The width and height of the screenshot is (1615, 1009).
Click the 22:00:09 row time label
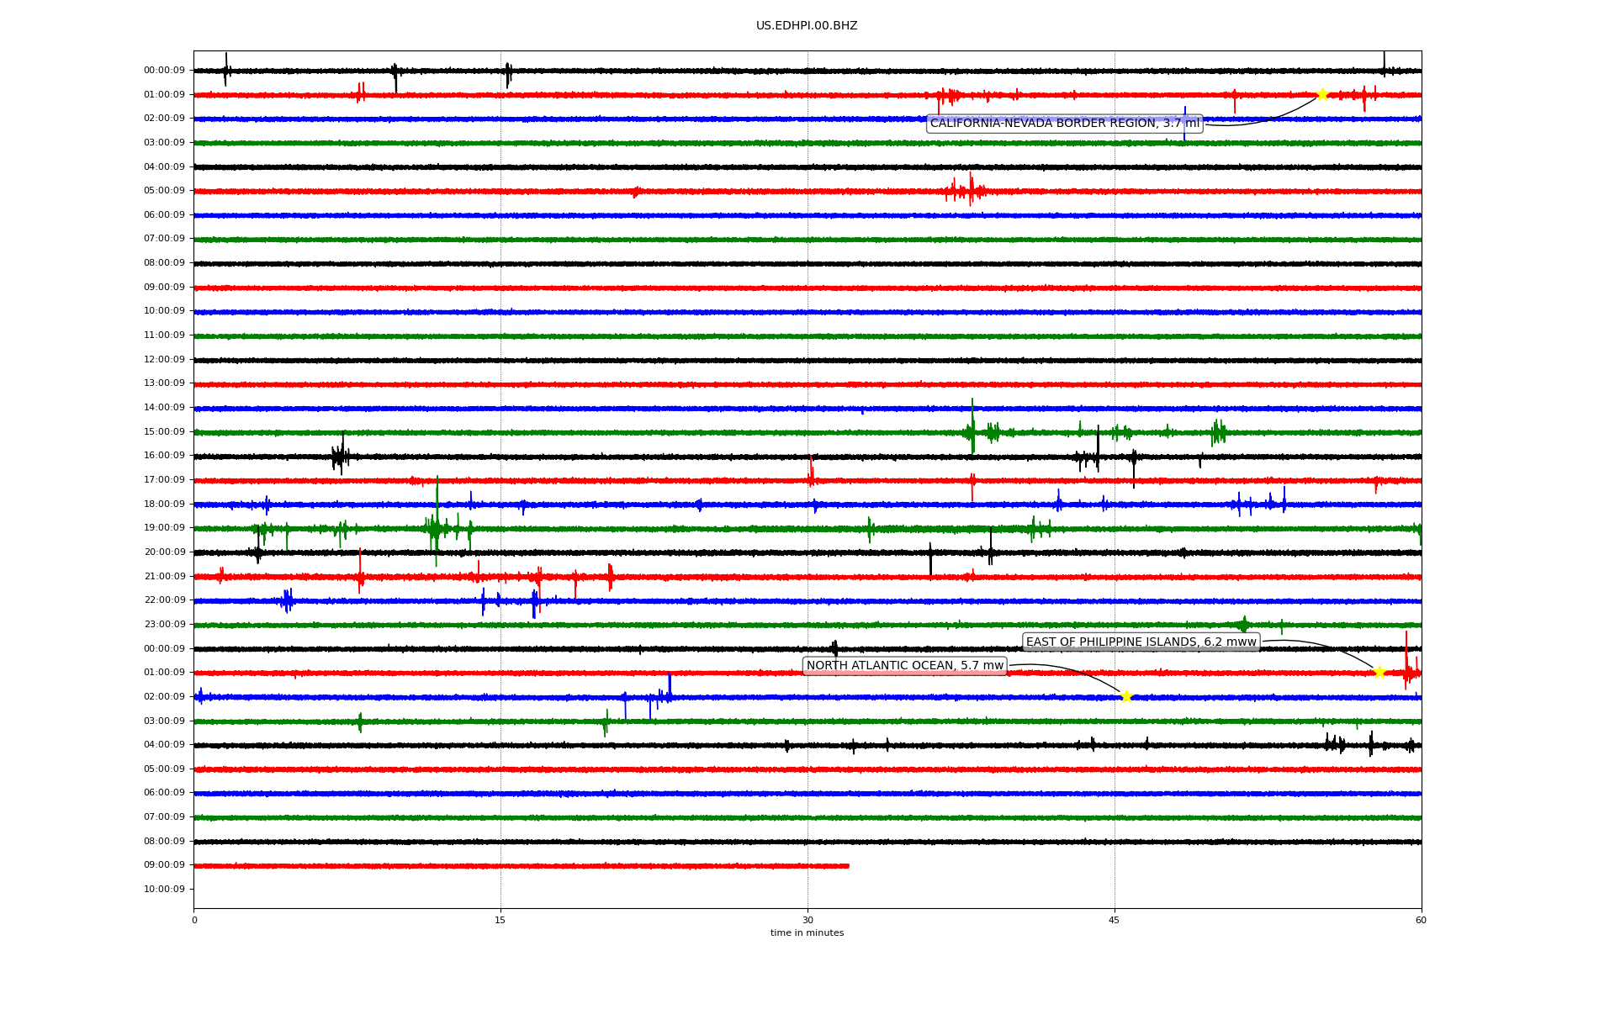click(164, 600)
